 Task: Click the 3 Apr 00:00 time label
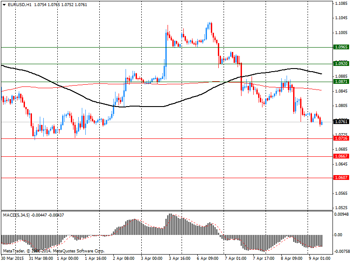[152, 258]
